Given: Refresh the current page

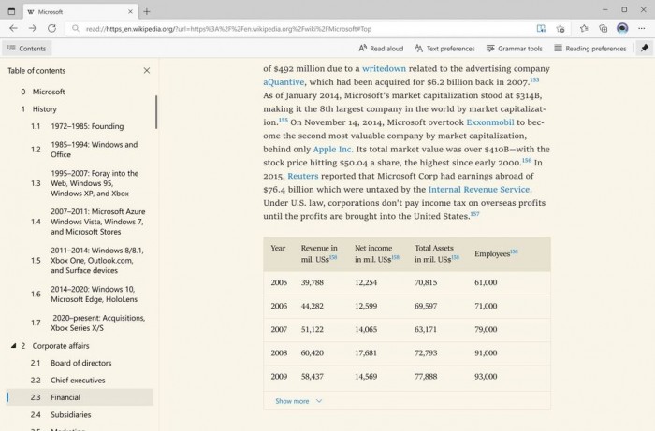Looking at the screenshot, I should (51, 28).
